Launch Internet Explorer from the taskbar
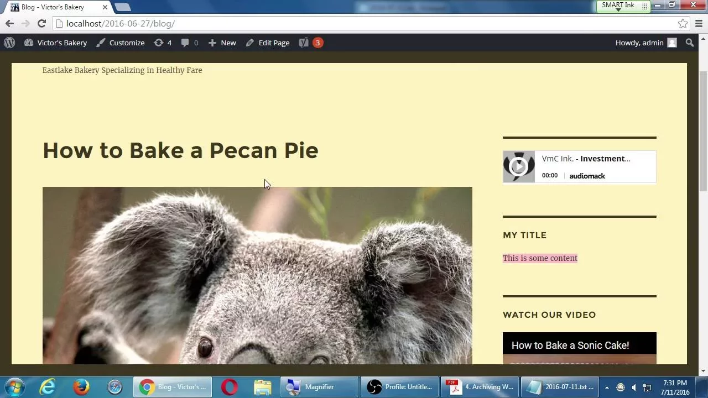708x398 pixels. 48,387
